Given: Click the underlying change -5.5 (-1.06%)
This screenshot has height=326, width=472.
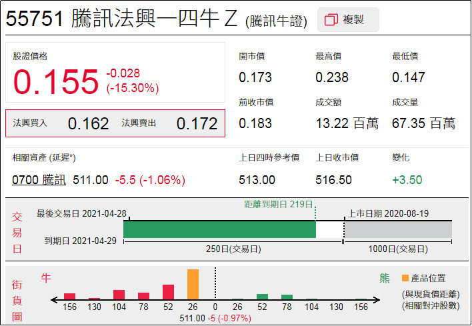Looking at the screenshot, I should tap(150, 180).
